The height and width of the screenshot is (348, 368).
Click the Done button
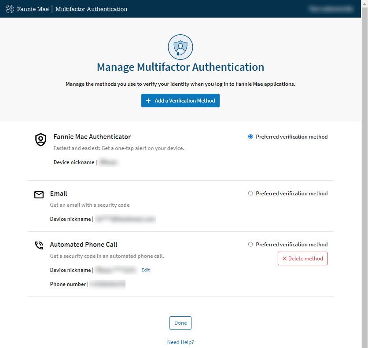[180, 323]
